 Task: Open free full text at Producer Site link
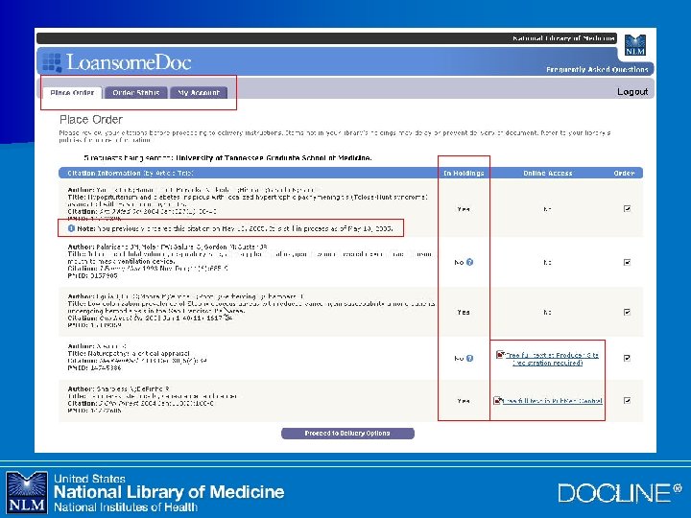(x=552, y=359)
